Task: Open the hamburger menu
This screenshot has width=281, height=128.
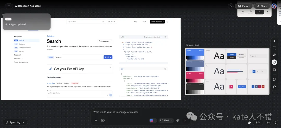Action: 9,6
